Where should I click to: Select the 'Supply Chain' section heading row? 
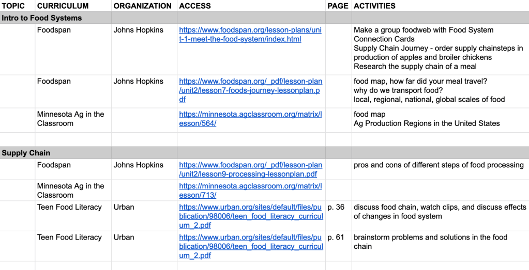[x=26, y=153]
